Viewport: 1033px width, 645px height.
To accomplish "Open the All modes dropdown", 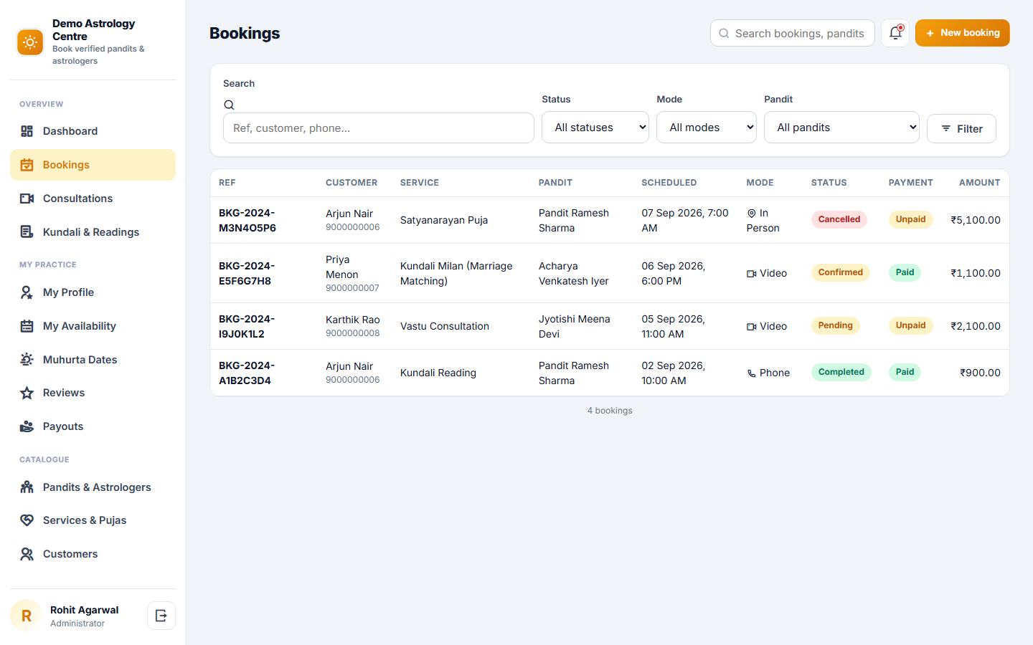I will (x=707, y=128).
